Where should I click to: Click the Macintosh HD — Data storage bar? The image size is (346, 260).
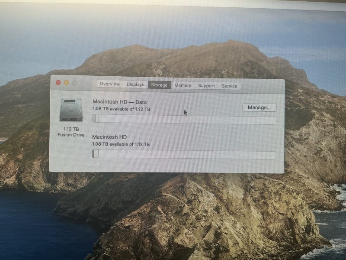184,119
